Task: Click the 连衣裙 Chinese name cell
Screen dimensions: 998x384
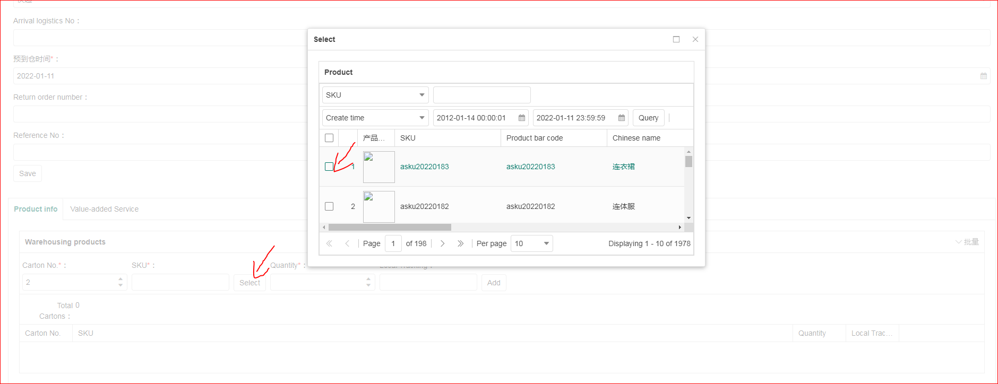Action: tap(624, 167)
